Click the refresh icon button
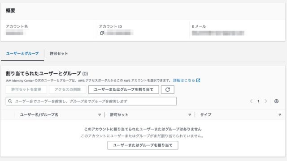The image size is (287, 161). [167, 89]
